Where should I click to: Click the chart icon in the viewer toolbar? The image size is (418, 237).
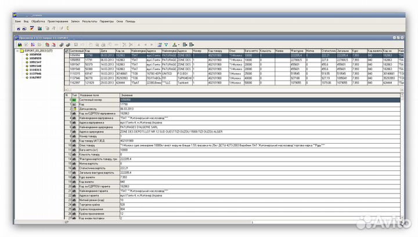coord(174,45)
